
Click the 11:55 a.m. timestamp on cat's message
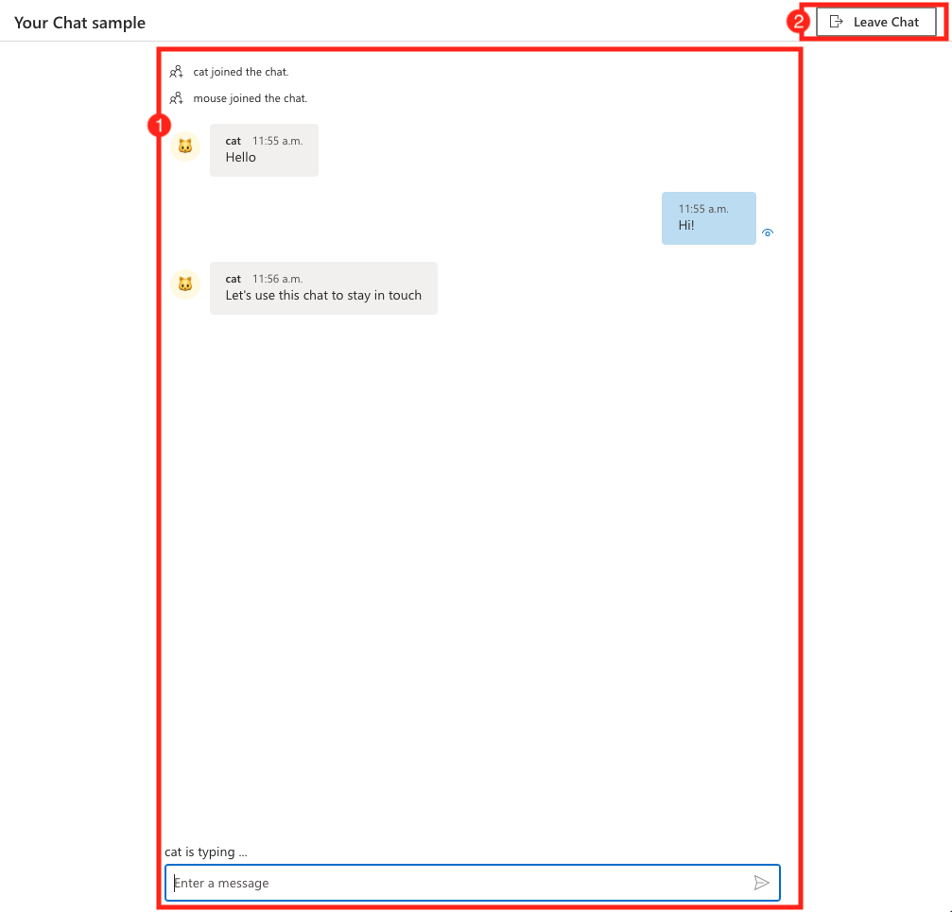point(278,140)
